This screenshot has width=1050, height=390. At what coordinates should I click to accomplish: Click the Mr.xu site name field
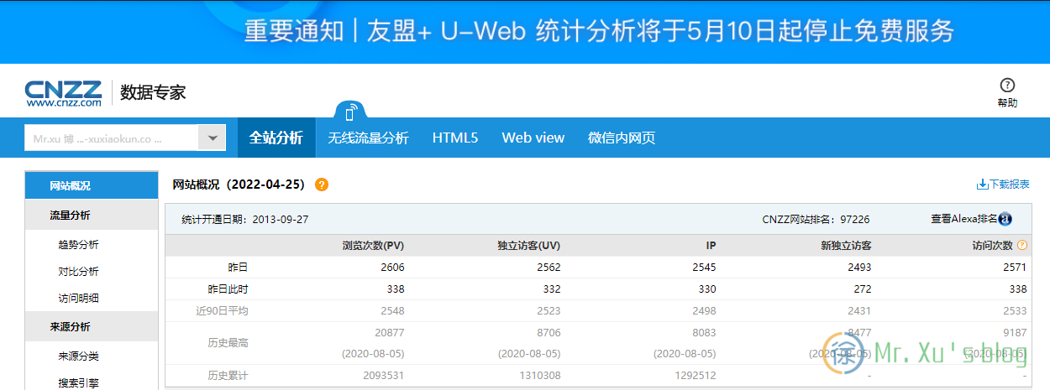click(x=111, y=138)
